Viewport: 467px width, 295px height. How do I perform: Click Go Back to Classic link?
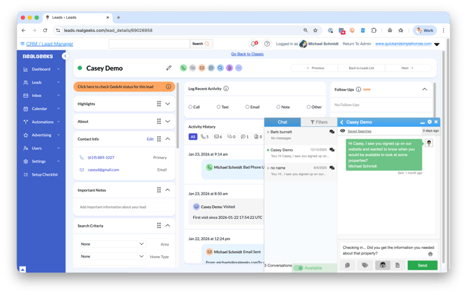(247, 54)
